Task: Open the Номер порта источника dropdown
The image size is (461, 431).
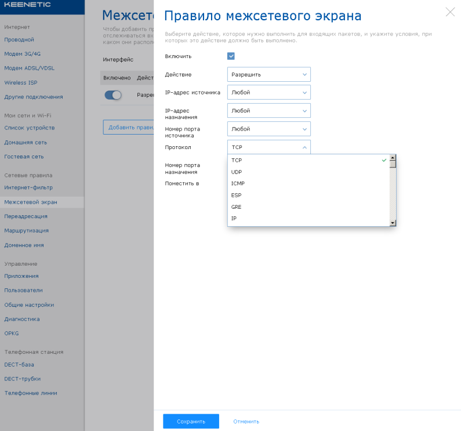Action: 268,129
